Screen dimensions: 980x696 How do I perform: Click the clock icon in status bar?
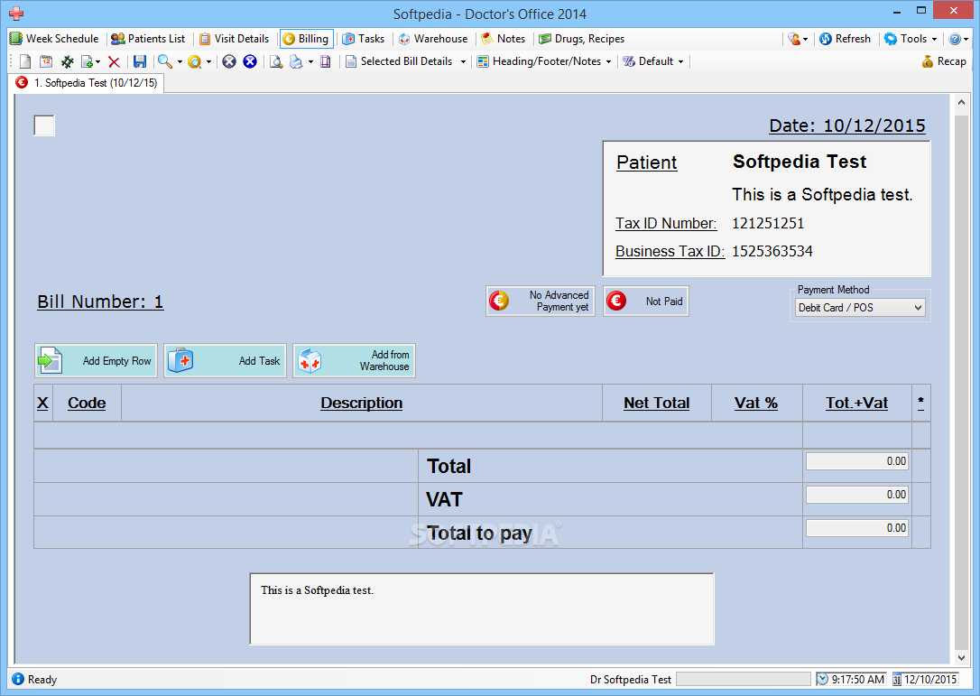pyautogui.click(x=822, y=679)
